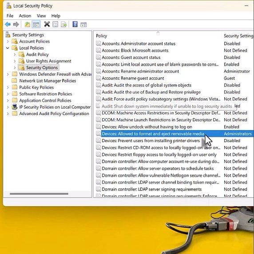This screenshot has width=254, height=254.
Task: Select Domain controller: Allow vulnerable Netlogon secure channel
Action: coord(161,175)
